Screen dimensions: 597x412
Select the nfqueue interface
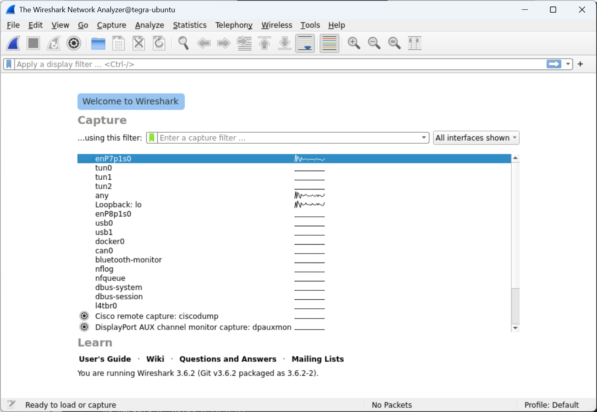(294, 278)
